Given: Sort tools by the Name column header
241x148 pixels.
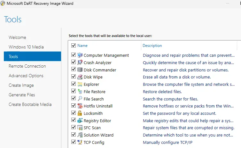Looking at the screenshot, I should tap(82, 46).
